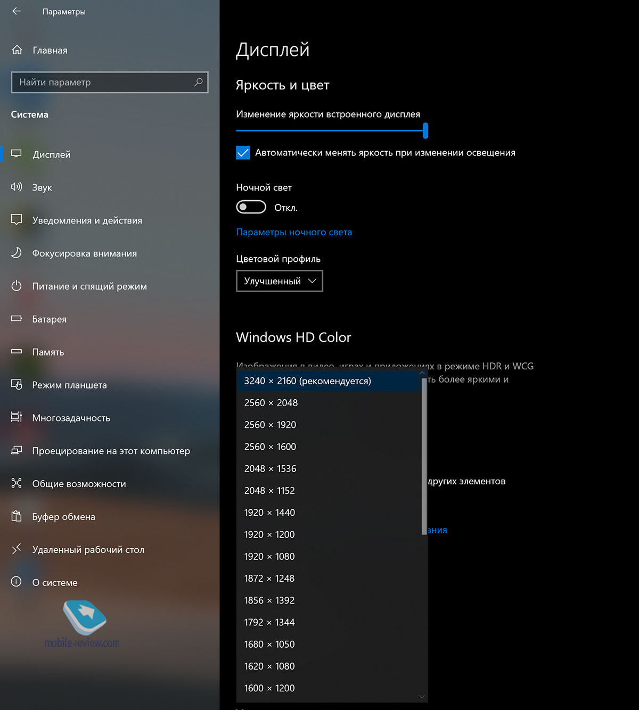Open Буфер обмена clipboard icon
This screenshot has width=639, height=710.
point(17,516)
